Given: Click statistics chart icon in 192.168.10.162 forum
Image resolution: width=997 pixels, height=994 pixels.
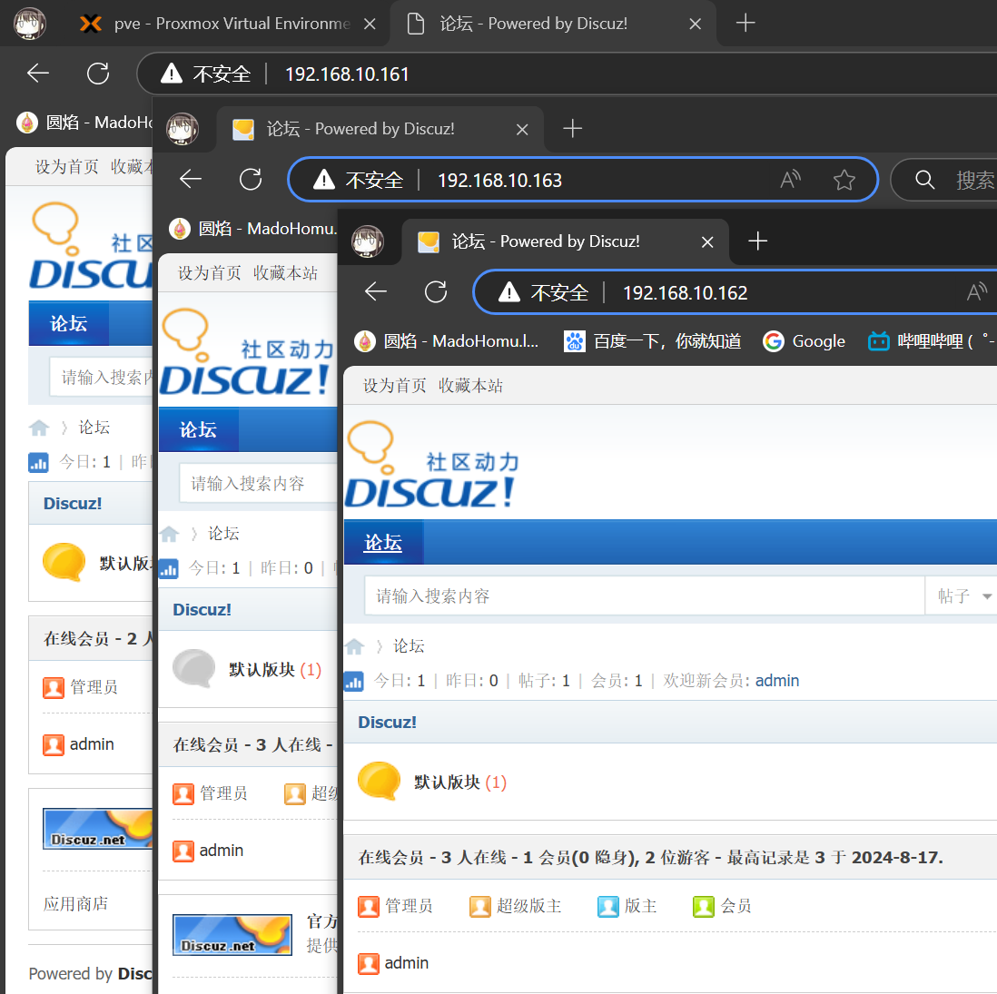Looking at the screenshot, I should 353,681.
